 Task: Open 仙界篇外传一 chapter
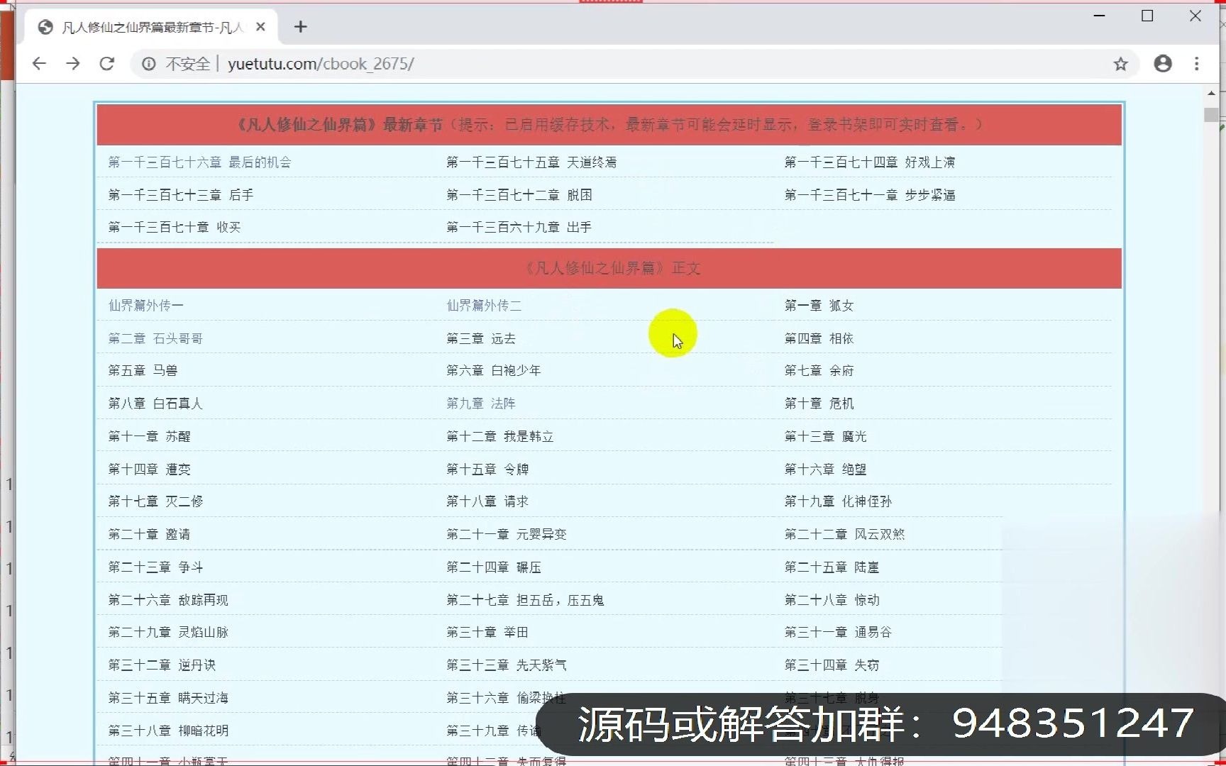click(x=145, y=306)
